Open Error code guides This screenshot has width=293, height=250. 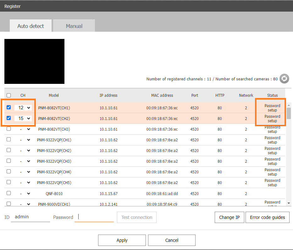(267, 217)
